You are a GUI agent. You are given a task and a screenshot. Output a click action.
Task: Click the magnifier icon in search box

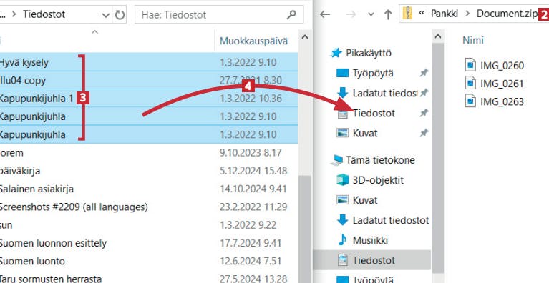(x=291, y=15)
